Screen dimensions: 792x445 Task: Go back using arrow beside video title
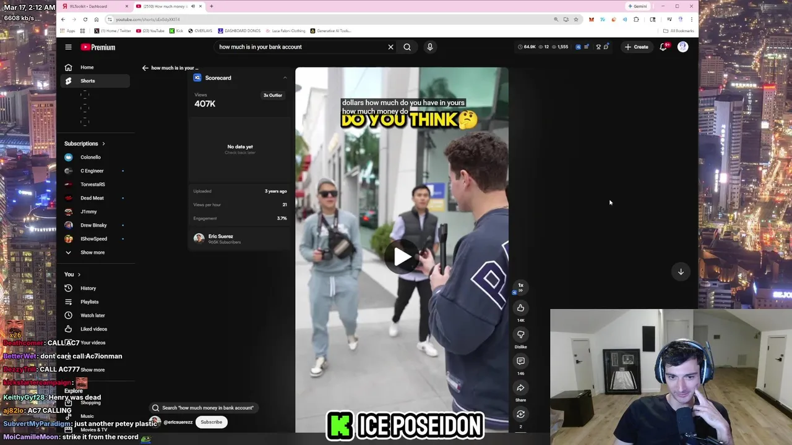pos(145,68)
